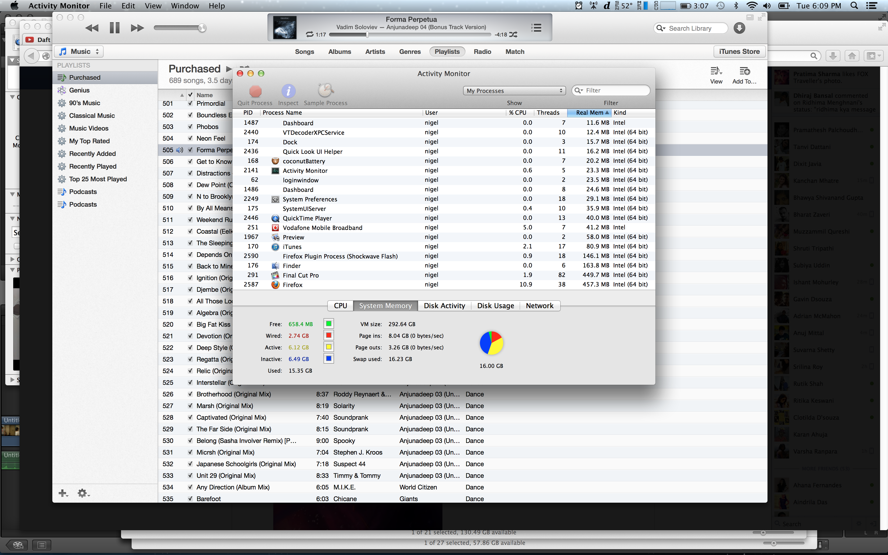Open the My Processes dropdown

coord(514,91)
